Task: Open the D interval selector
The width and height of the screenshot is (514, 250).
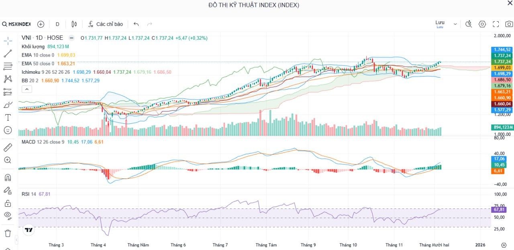Action: [57, 24]
